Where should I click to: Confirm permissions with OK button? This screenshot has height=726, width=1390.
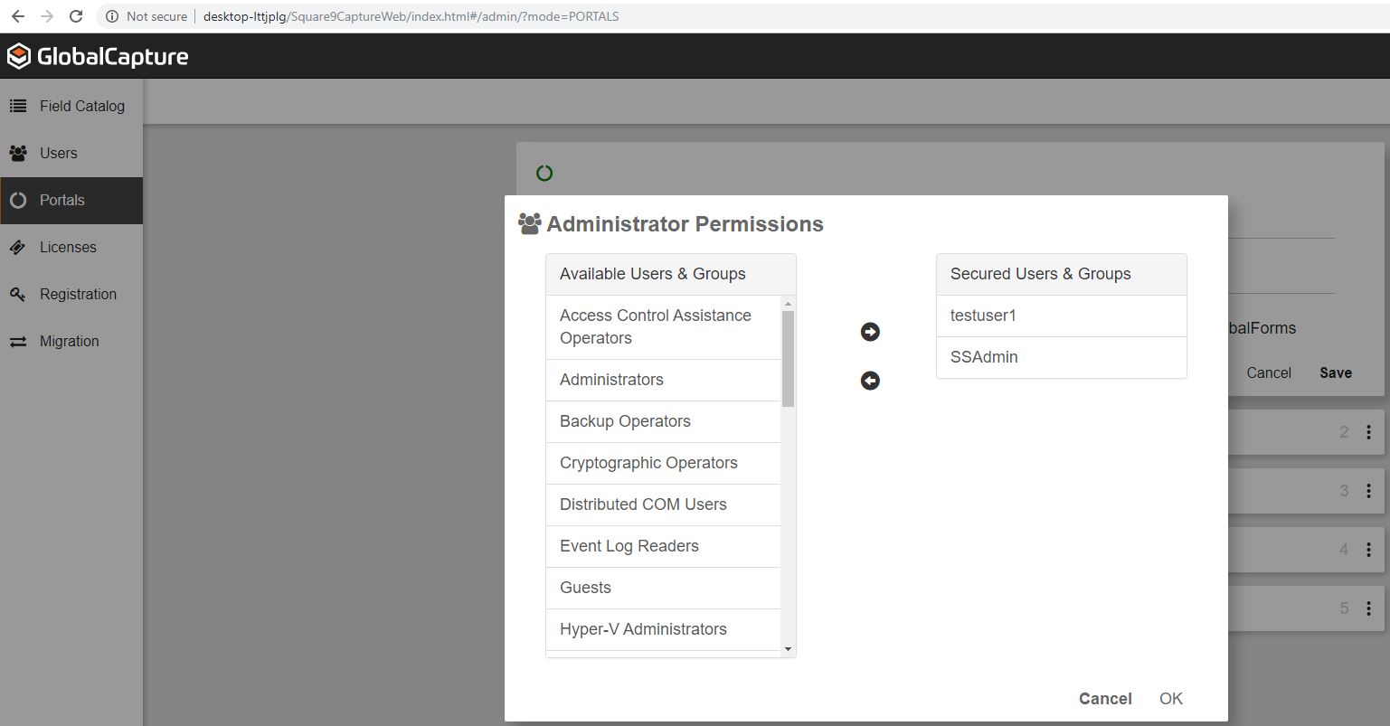tap(1171, 698)
